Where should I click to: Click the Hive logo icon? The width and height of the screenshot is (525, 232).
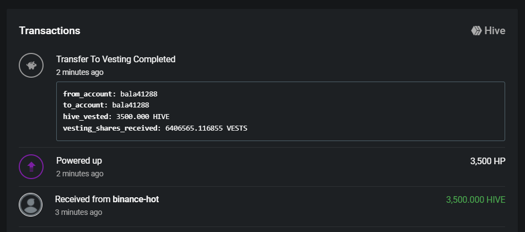point(476,31)
